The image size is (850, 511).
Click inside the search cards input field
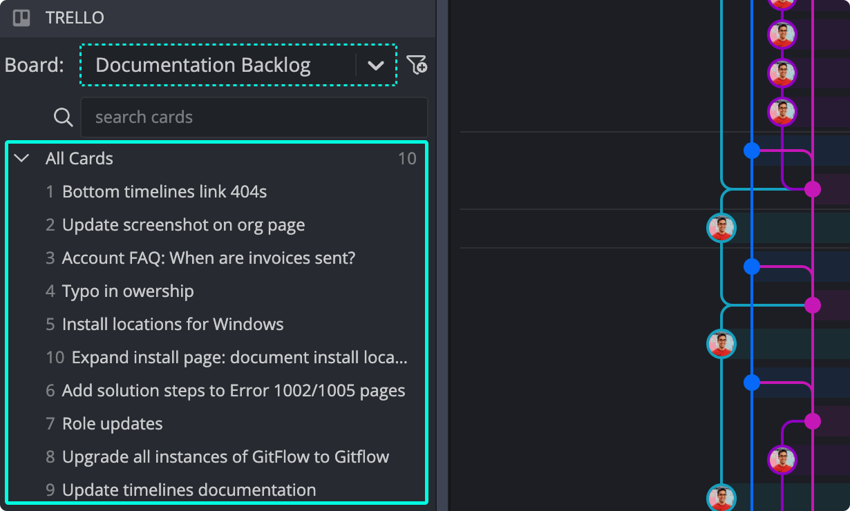255,117
